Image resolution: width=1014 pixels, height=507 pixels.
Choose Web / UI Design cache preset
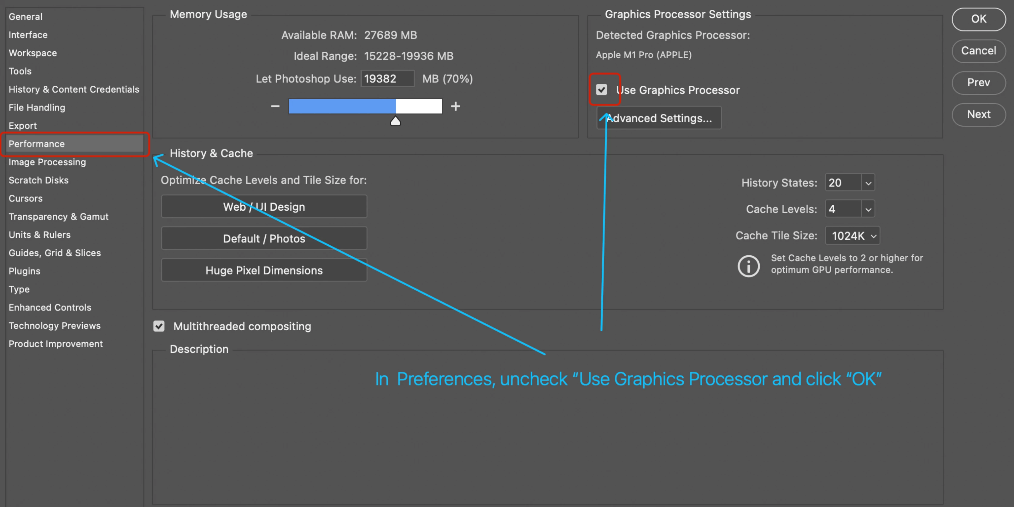click(264, 206)
